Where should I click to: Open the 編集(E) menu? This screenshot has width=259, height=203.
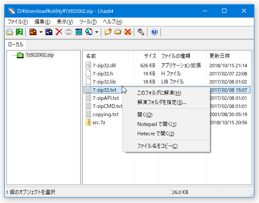point(42,22)
